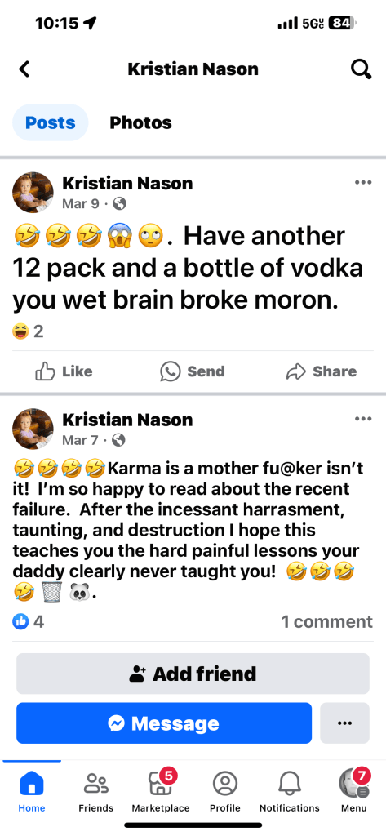Tap the back arrow icon
Image resolution: width=386 pixels, height=836 pixels.
click(x=24, y=69)
